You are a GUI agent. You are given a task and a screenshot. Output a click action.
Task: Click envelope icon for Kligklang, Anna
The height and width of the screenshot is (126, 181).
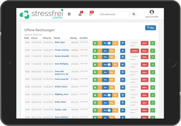tap(122, 95)
